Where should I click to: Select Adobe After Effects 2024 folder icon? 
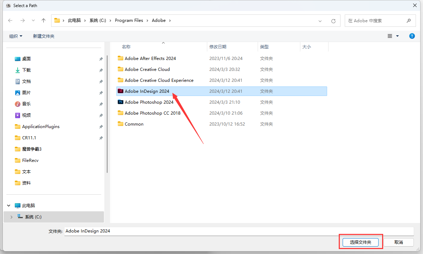(121, 58)
